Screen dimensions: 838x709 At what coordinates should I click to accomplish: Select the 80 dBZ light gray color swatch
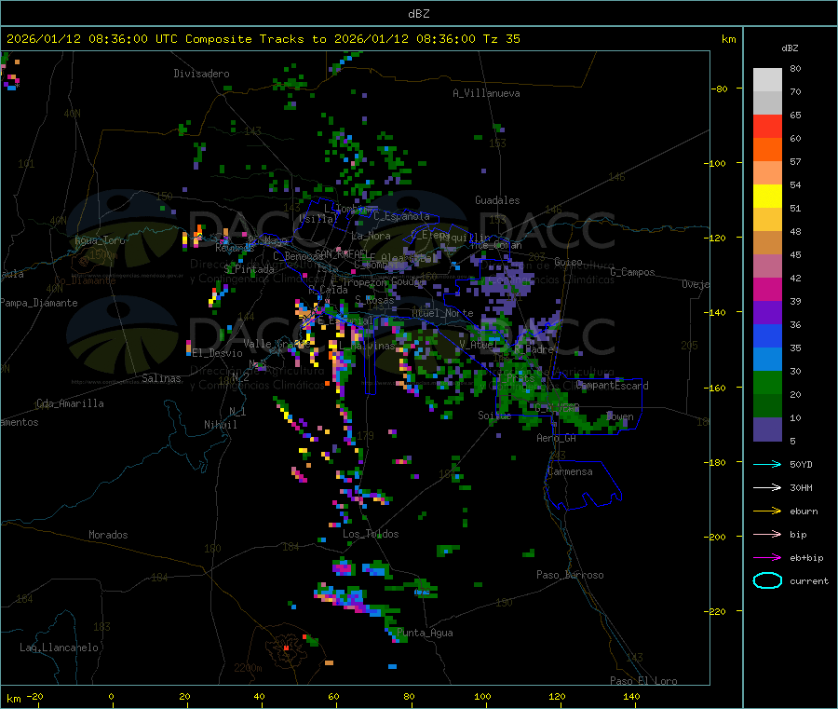point(767,80)
